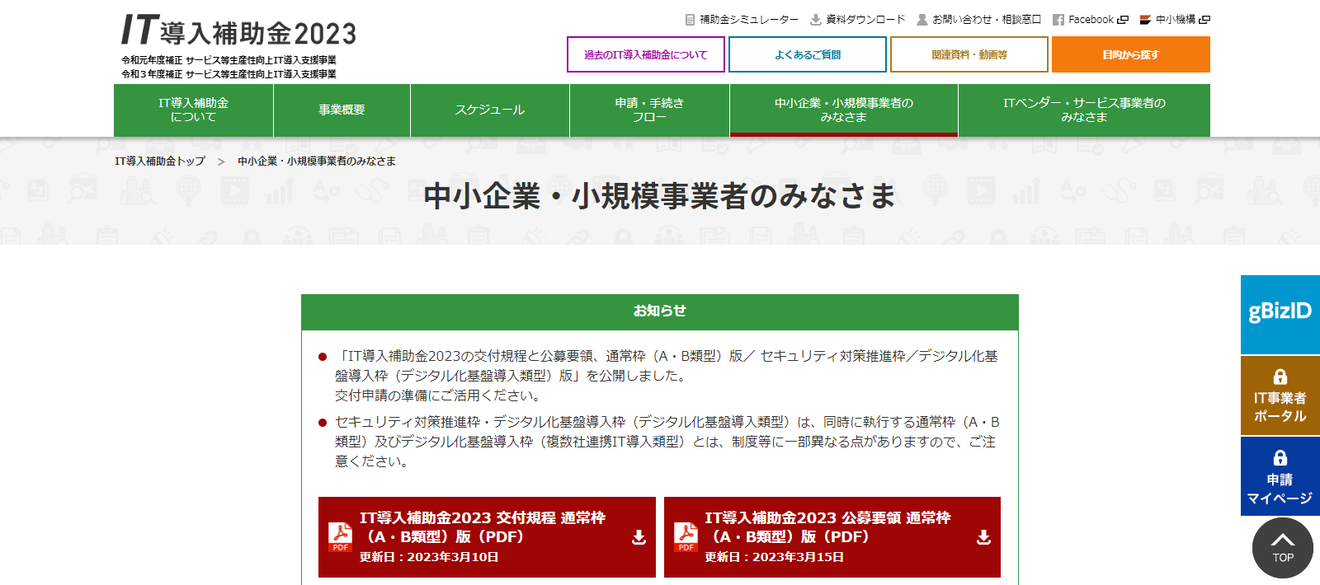Click the calculator icon beside 補助金シミュレーター
This screenshot has height=585, width=1320.
coord(691,20)
